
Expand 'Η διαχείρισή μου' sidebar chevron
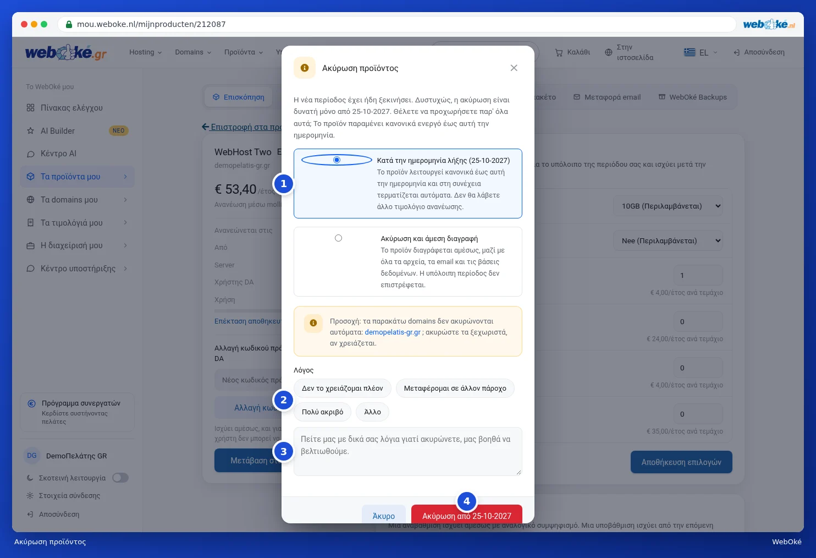tap(125, 245)
